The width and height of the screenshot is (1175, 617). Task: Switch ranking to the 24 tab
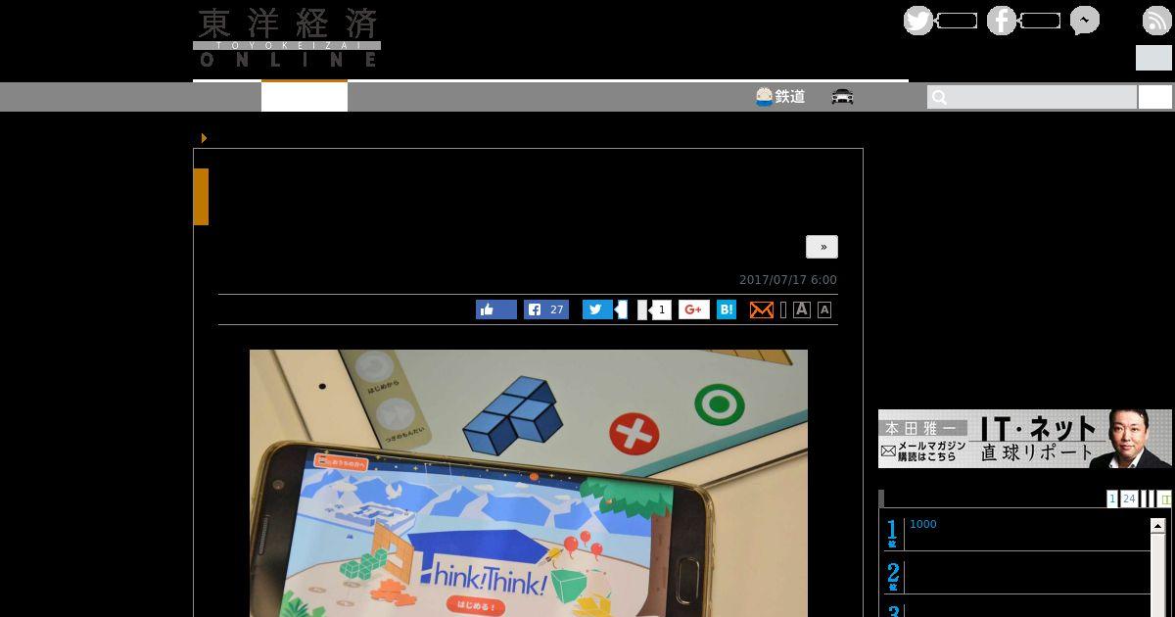tap(1129, 498)
